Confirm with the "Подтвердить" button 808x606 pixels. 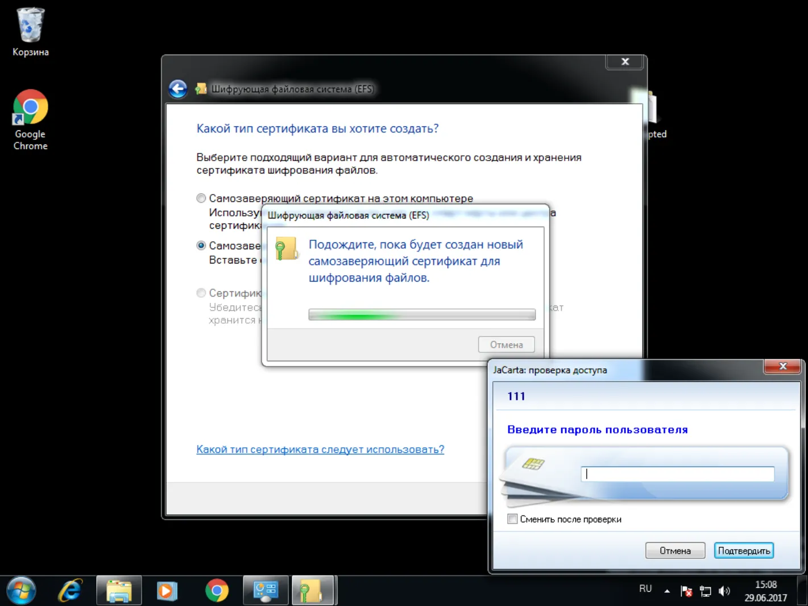pyautogui.click(x=744, y=551)
